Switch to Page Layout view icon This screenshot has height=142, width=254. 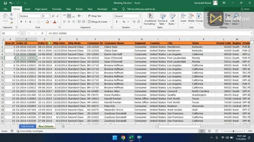click(x=209, y=131)
